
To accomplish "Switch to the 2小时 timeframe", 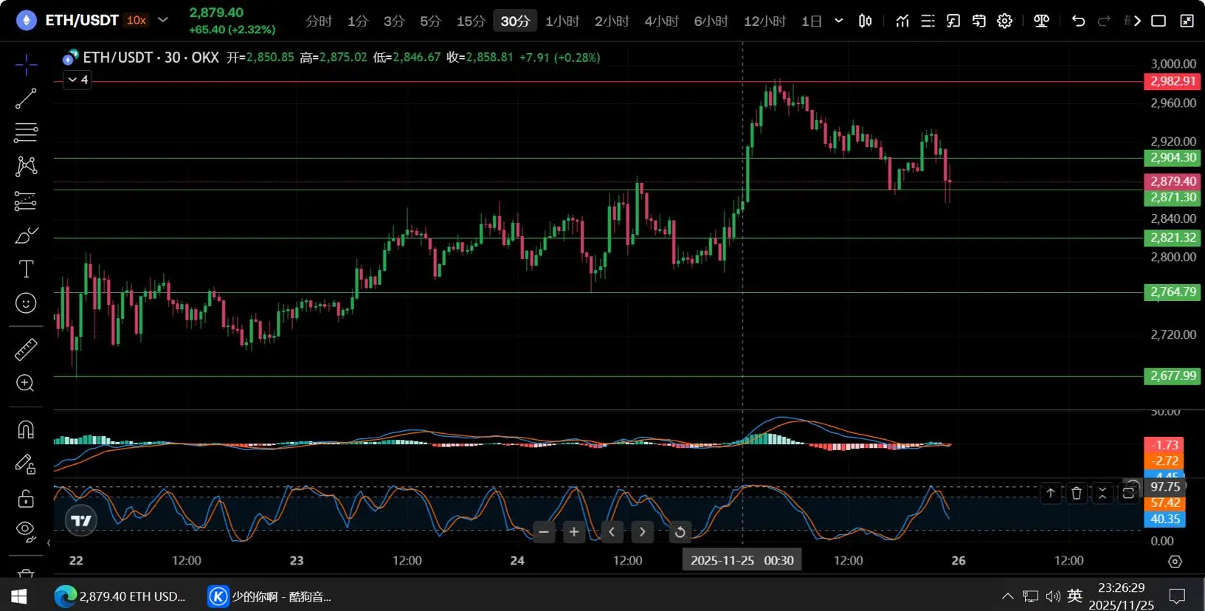I will click(612, 21).
